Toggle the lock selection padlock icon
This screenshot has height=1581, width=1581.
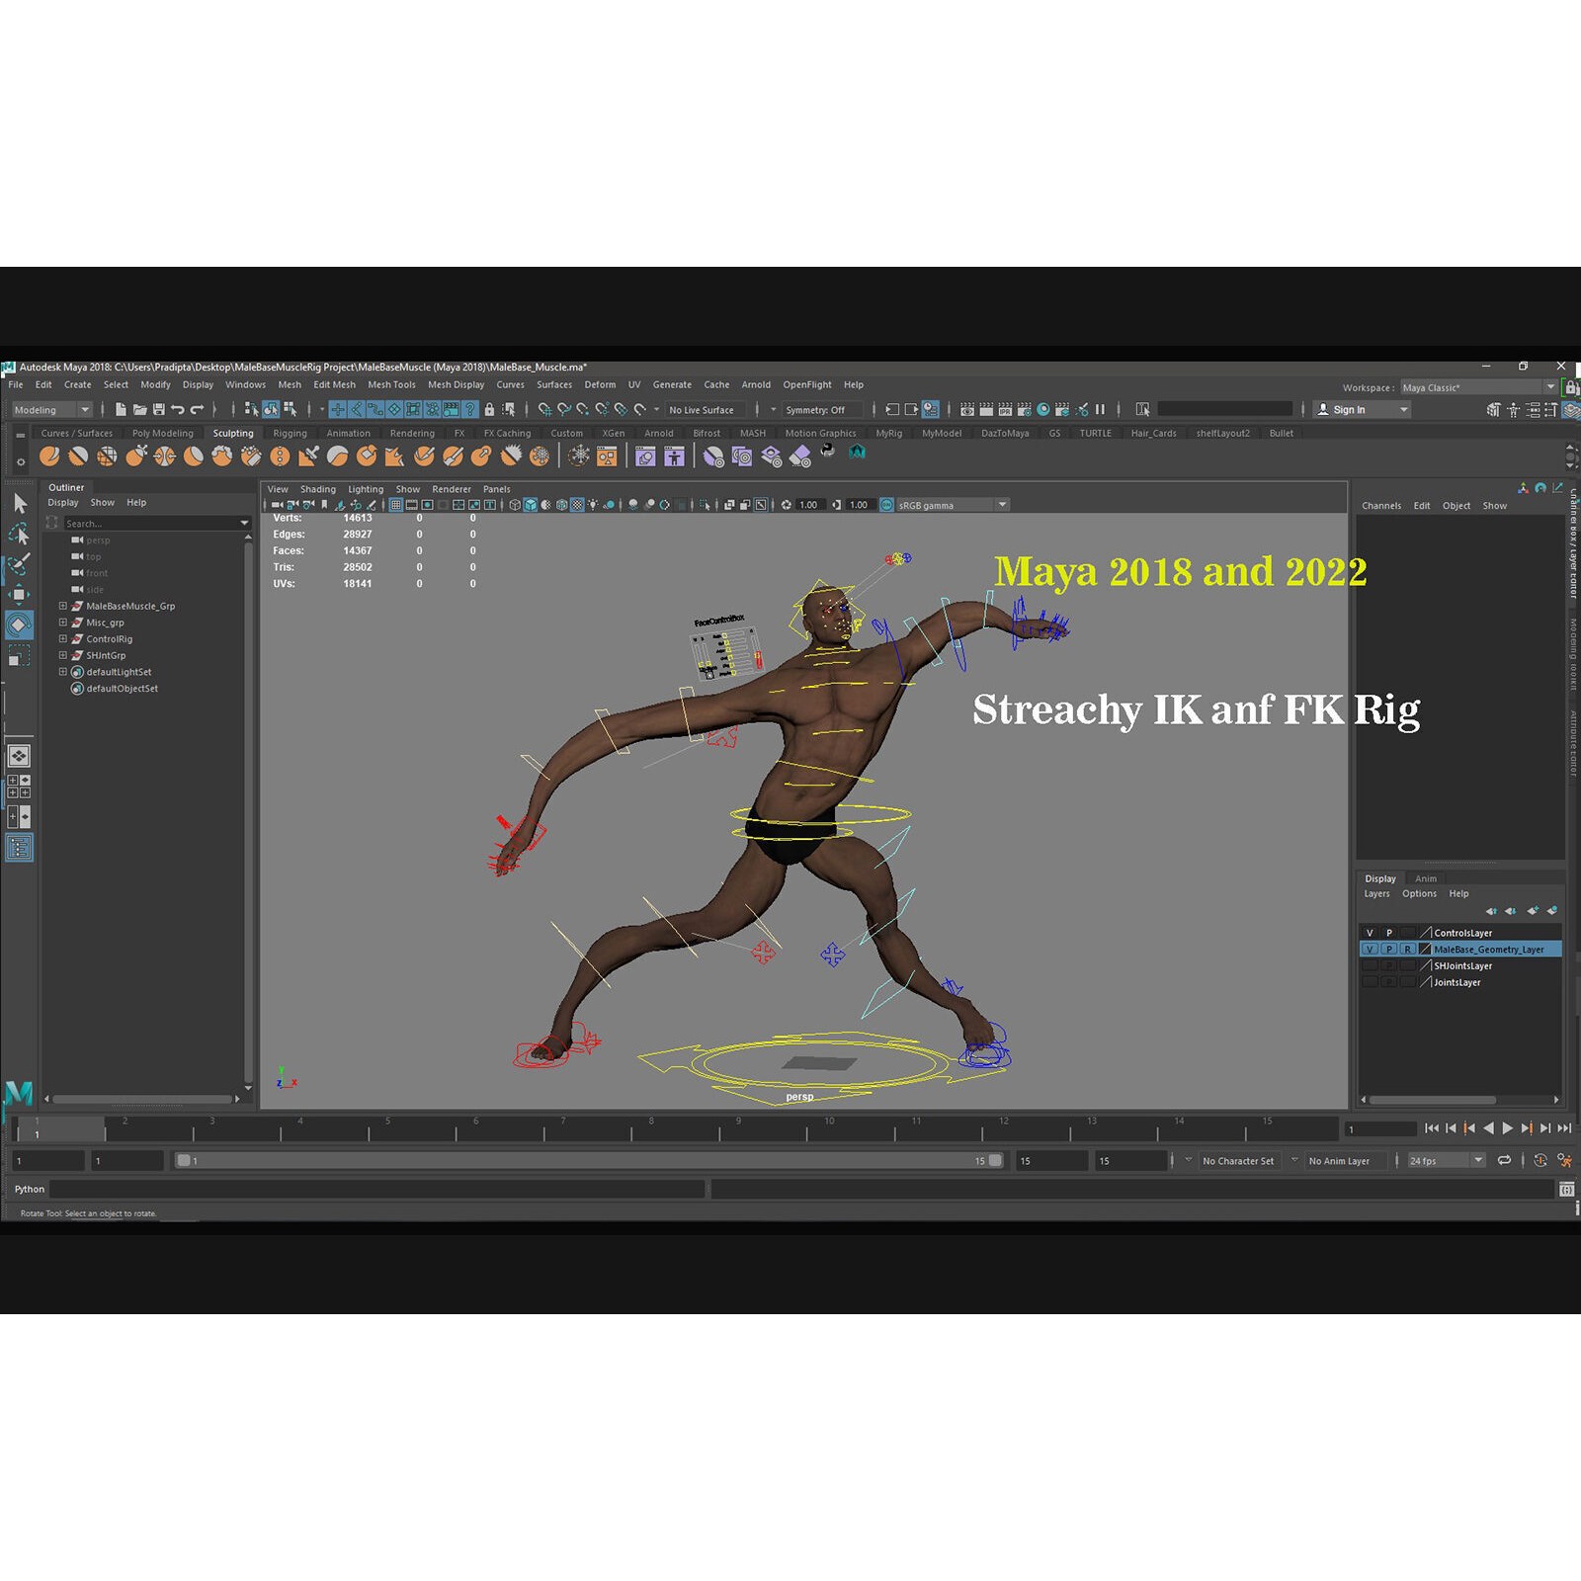[x=489, y=409]
